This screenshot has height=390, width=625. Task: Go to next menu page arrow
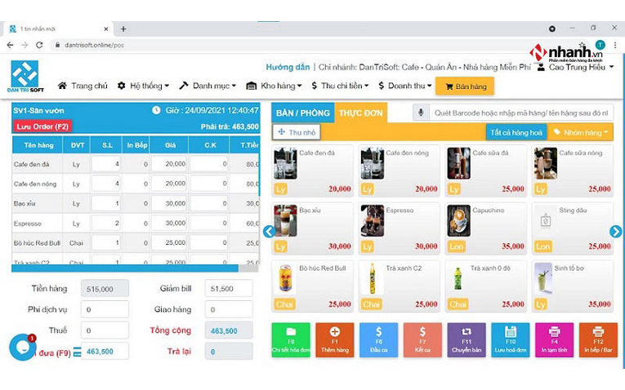615,231
